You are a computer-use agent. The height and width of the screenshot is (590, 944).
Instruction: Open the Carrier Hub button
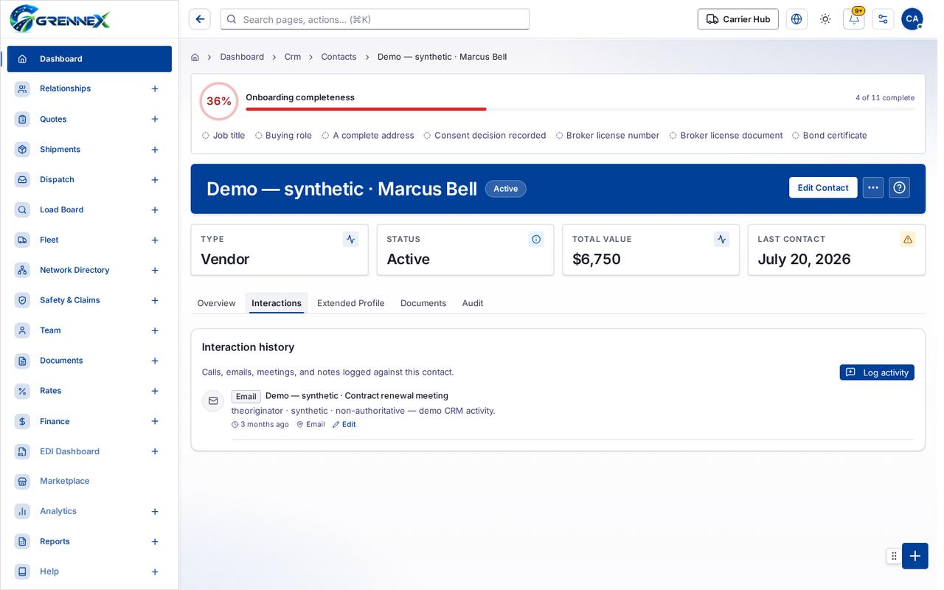click(x=738, y=19)
